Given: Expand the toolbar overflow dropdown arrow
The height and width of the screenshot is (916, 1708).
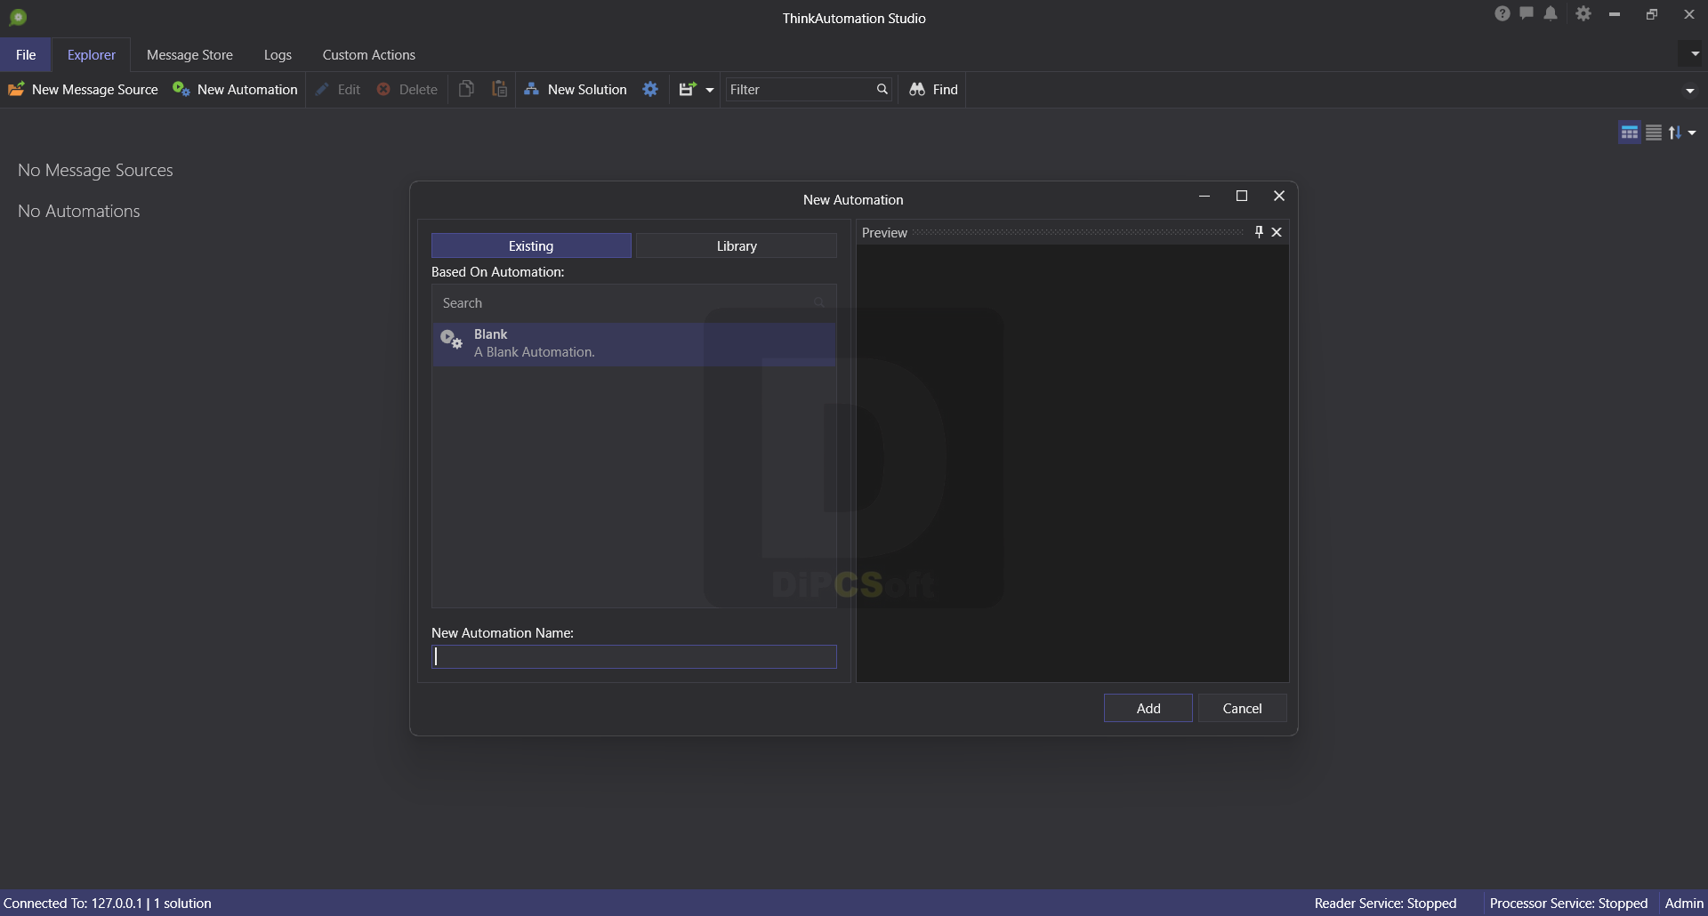Looking at the screenshot, I should 1689,90.
